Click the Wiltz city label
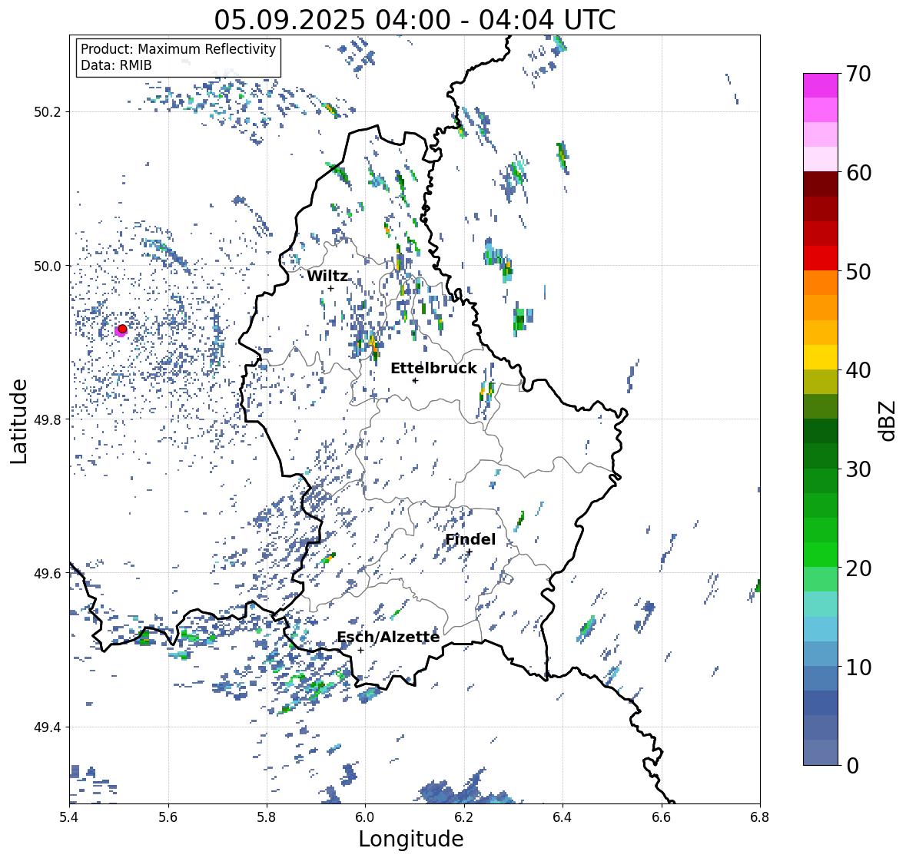Screen dimensions: 906x858 point(327,276)
